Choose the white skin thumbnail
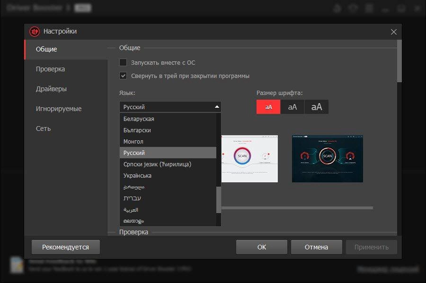The image size is (426, 283). point(249,159)
